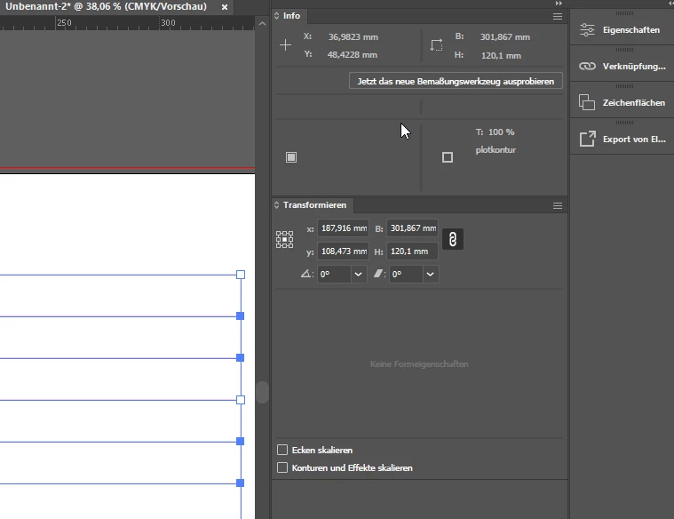Click the Info B value 301,867 mm
This screenshot has height=519, width=674.
(504, 37)
